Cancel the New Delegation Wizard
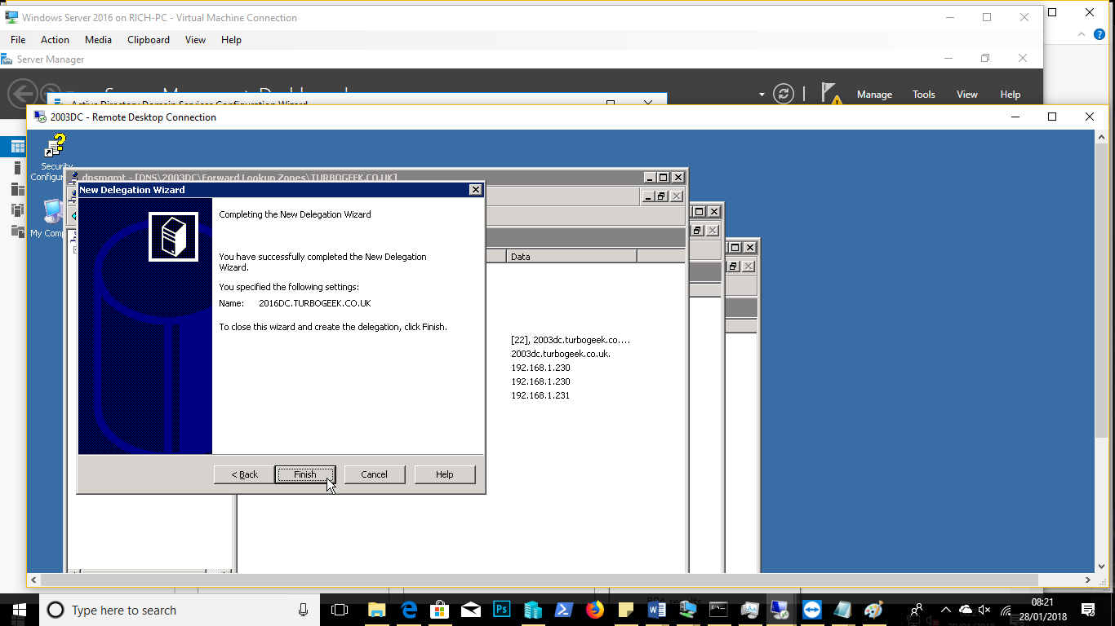 [374, 474]
